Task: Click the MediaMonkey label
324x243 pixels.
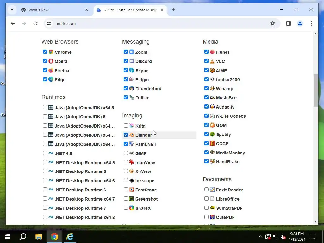Action: pyautogui.click(x=230, y=153)
